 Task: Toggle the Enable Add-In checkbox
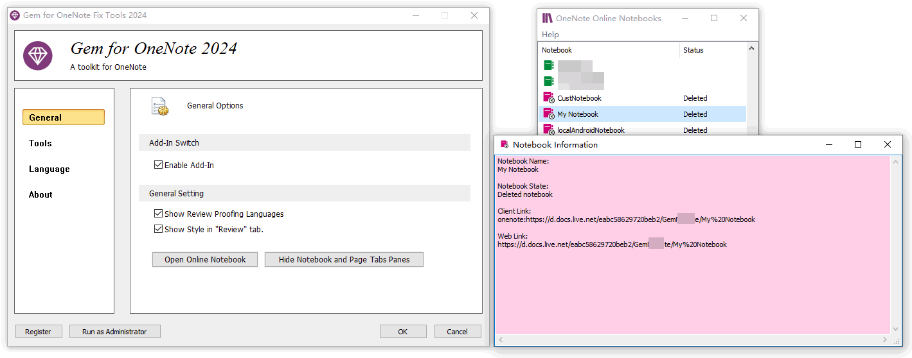click(x=158, y=165)
